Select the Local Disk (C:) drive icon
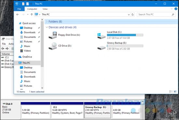Screen dimensions: 179x120 (101, 36)
